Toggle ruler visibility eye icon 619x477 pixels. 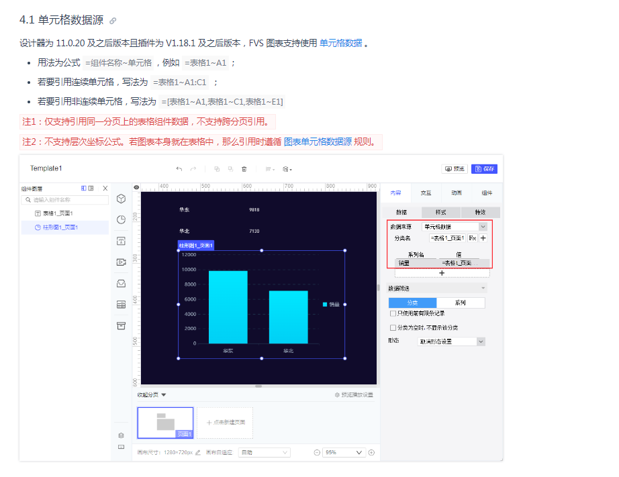pos(136,187)
